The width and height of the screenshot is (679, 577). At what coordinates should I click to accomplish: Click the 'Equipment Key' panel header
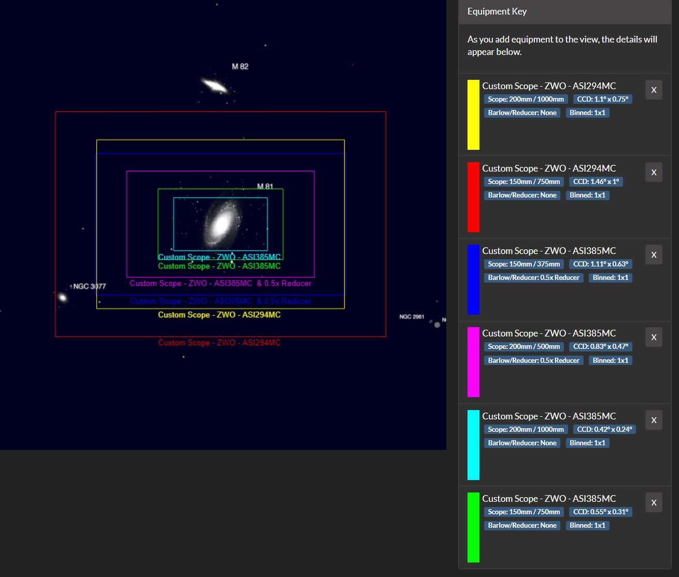[x=564, y=11]
